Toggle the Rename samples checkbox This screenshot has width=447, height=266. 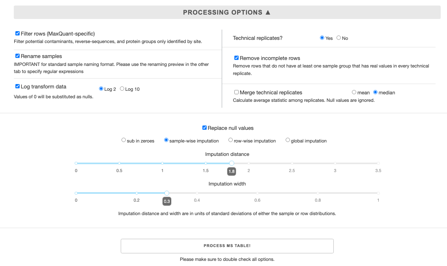point(17,56)
